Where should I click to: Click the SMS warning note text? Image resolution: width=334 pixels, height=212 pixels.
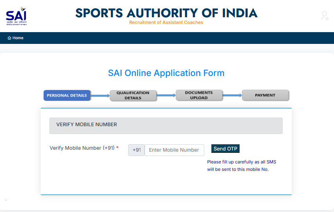point(241,166)
